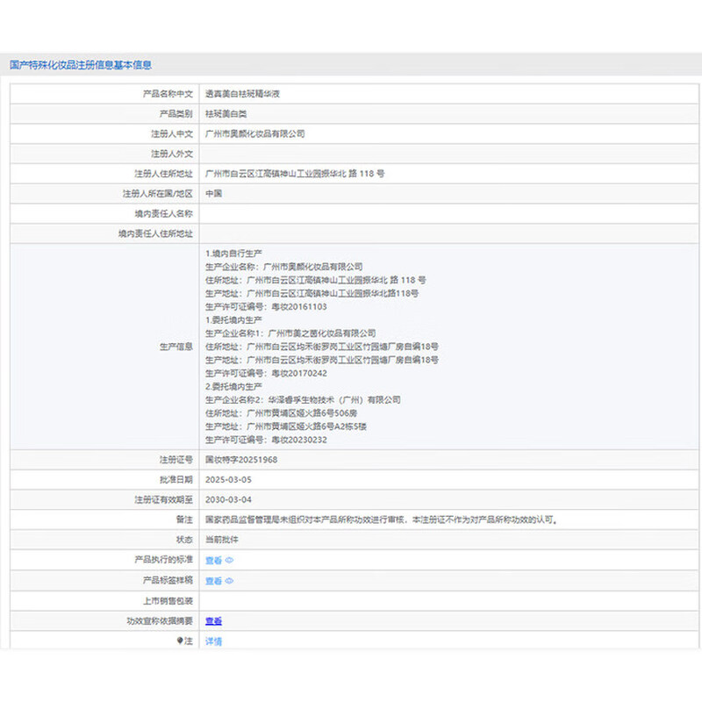Open 查看 link for 产品标签样稿

pyautogui.click(x=213, y=581)
